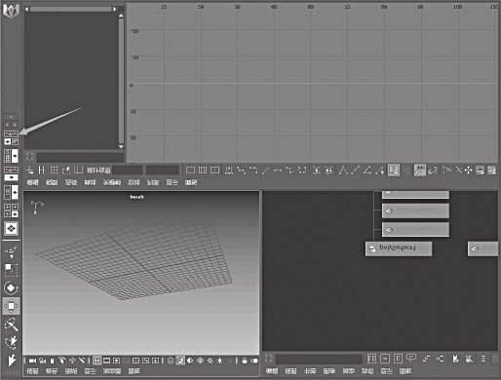This screenshot has height=380, width=501.
Task: Frame selected nodes in Hypergraph
Action: [x=385, y=359]
